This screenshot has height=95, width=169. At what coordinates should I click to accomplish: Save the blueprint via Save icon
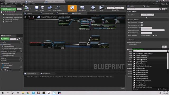click(37, 8)
